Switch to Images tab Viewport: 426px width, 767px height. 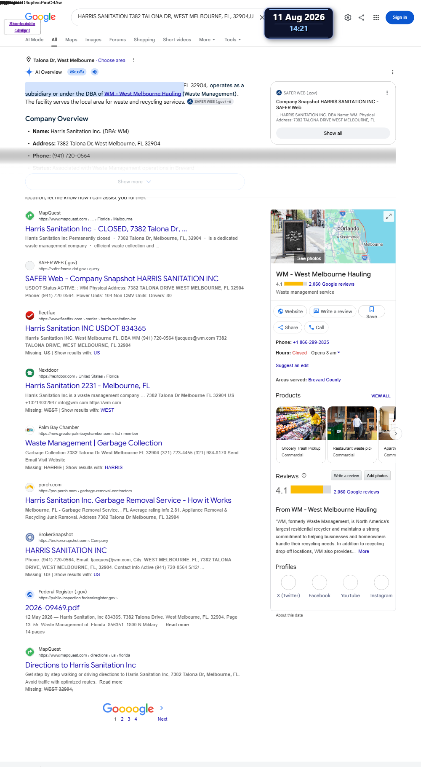93,40
